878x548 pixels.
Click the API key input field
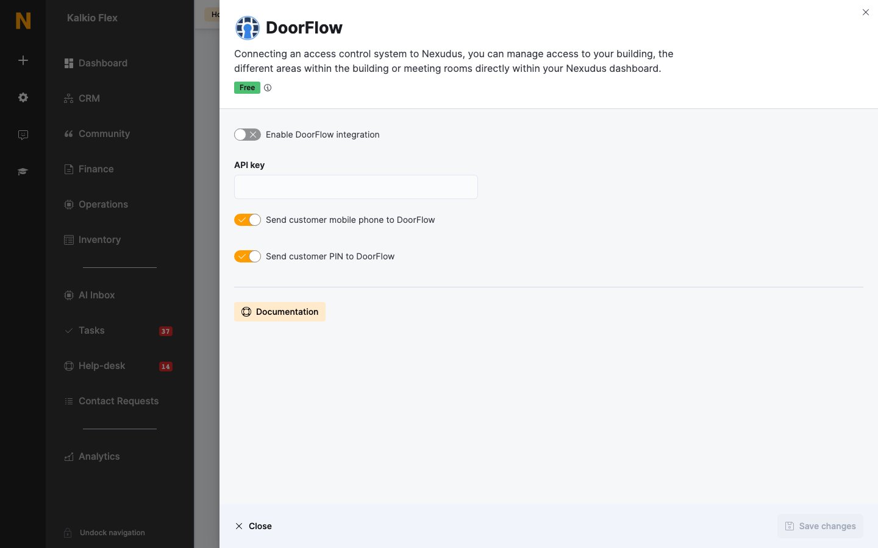[356, 187]
